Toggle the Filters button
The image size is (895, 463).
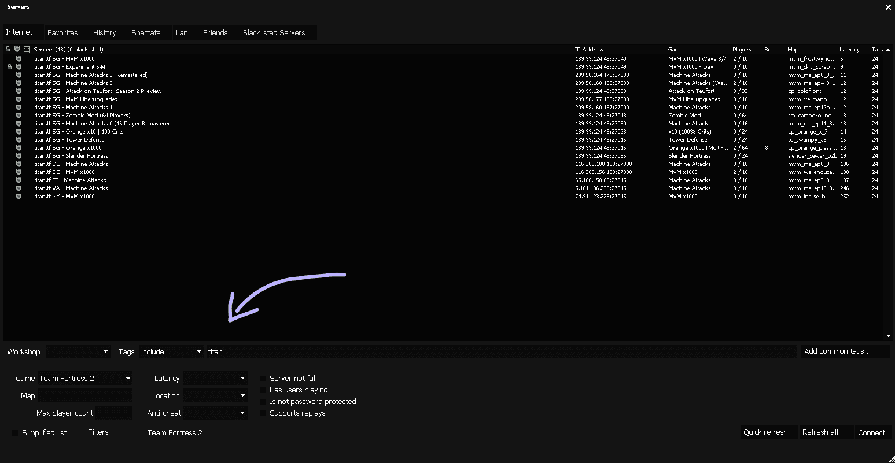pos(98,432)
